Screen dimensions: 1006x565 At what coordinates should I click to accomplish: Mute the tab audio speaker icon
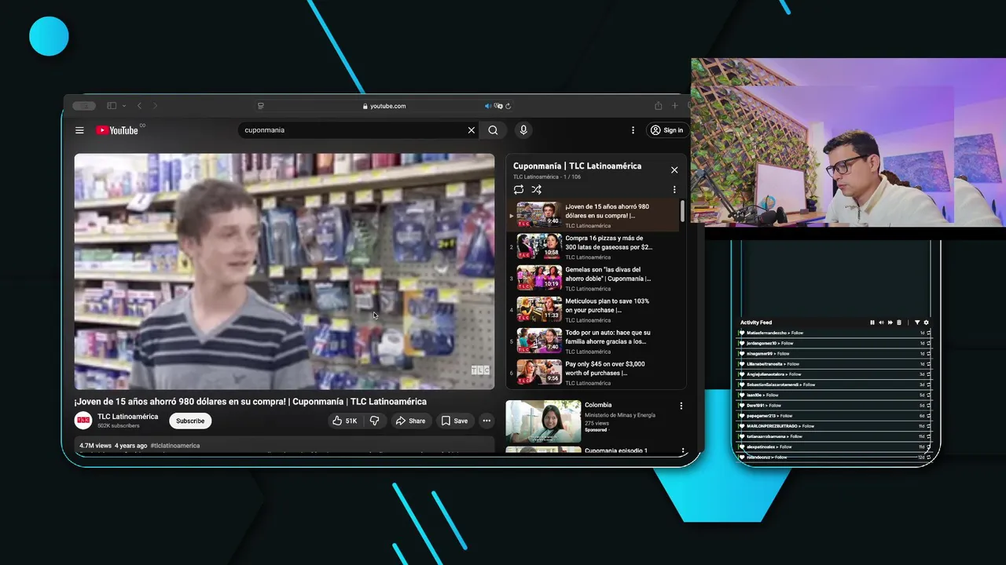point(487,106)
